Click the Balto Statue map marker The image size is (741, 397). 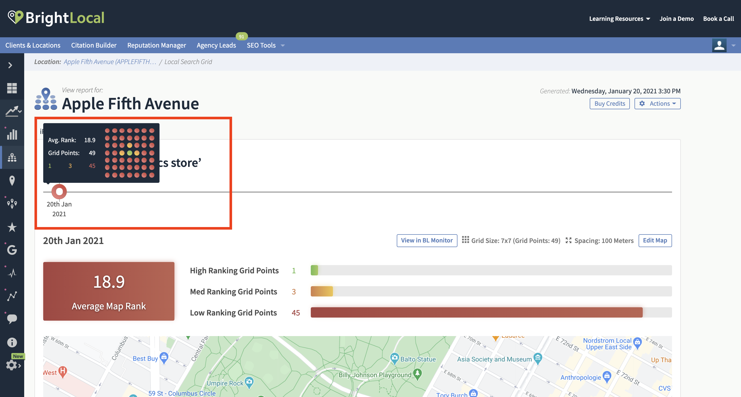tap(394, 358)
